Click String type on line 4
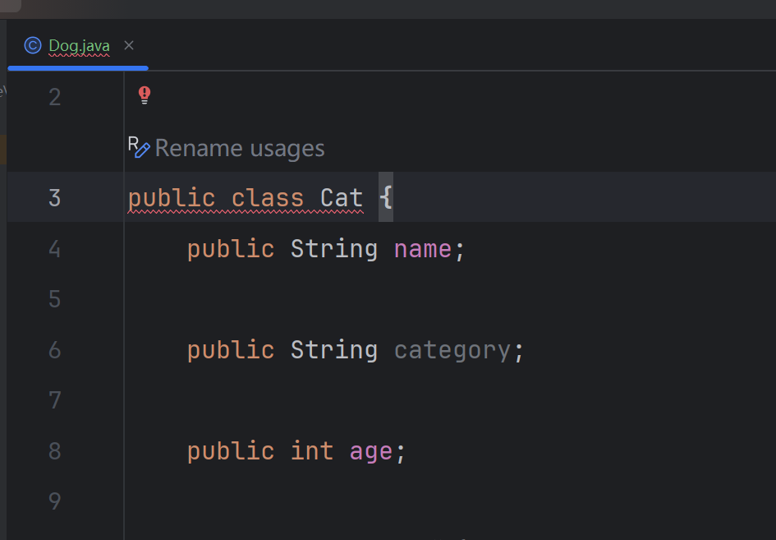Screen dimensions: 776x540 [x=334, y=249]
